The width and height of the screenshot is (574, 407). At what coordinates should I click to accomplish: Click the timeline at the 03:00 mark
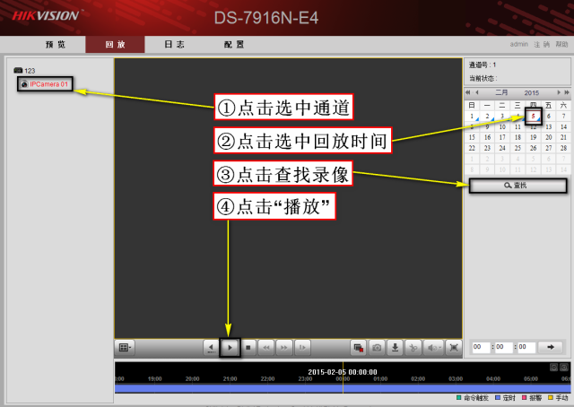[456, 379]
